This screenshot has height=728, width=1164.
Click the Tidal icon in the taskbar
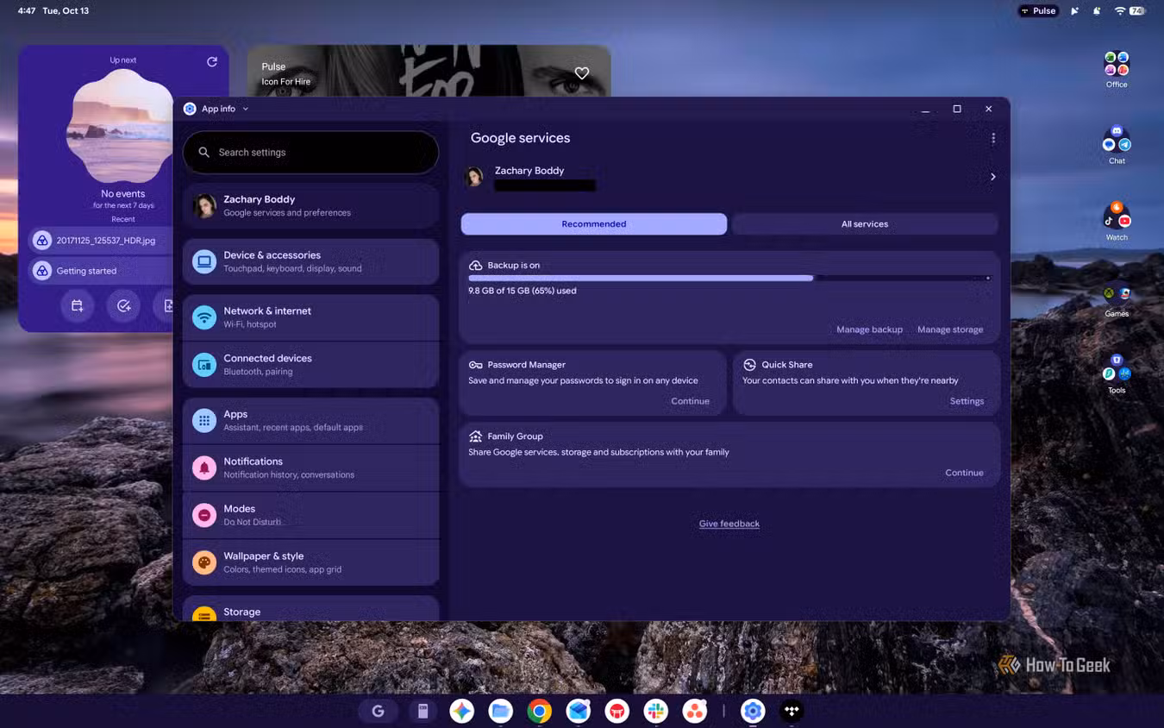point(792,711)
